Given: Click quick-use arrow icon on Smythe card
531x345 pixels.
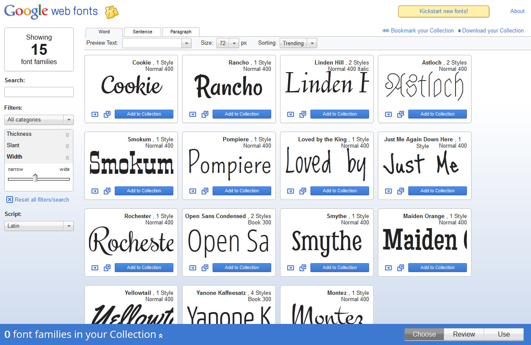Looking at the screenshot, I should tap(291, 268).
